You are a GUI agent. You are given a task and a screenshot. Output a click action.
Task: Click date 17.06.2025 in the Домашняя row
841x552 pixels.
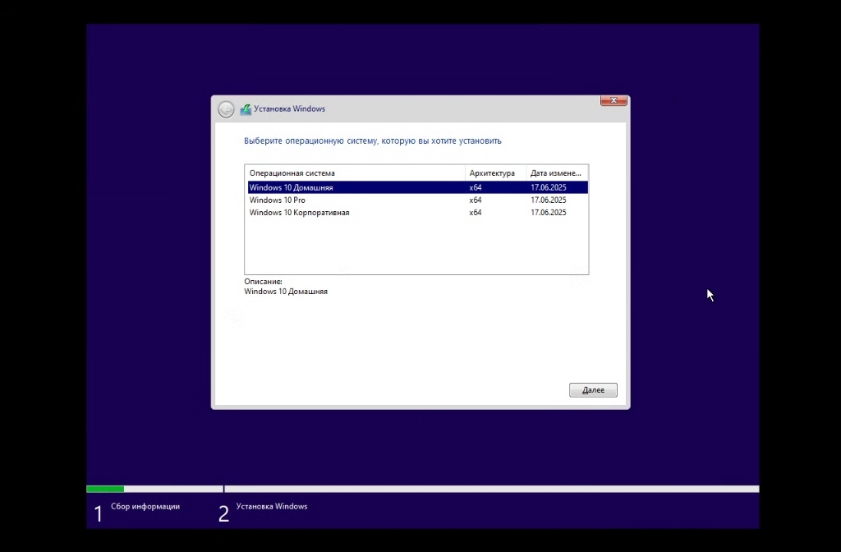[x=548, y=187]
